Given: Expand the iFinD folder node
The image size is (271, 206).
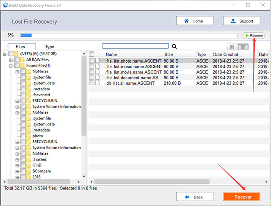Looking at the screenshot, I should click(17, 166).
